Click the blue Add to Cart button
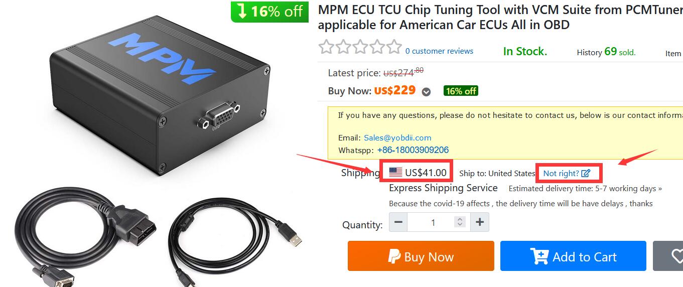The height and width of the screenshot is (287, 683). (573, 256)
